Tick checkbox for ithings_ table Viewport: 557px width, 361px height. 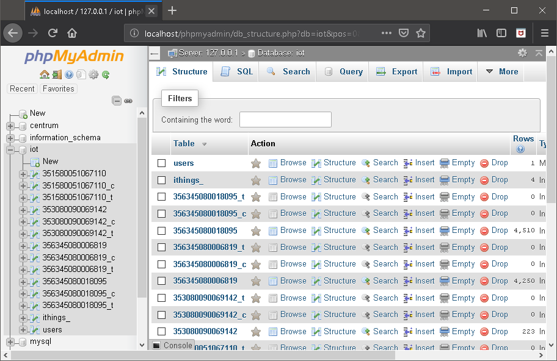(162, 180)
